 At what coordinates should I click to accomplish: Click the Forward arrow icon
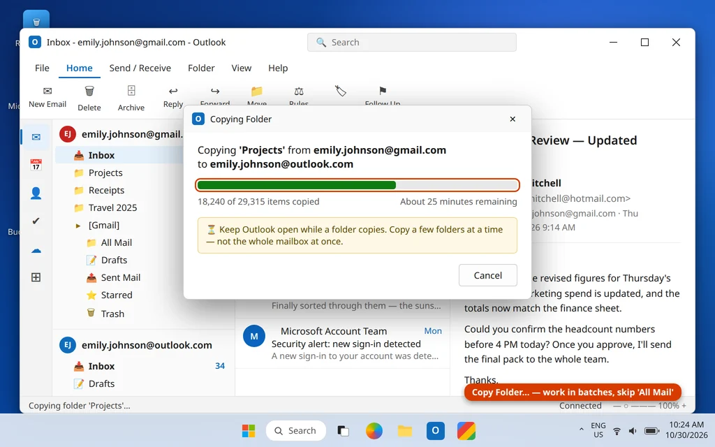click(x=215, y=91)
